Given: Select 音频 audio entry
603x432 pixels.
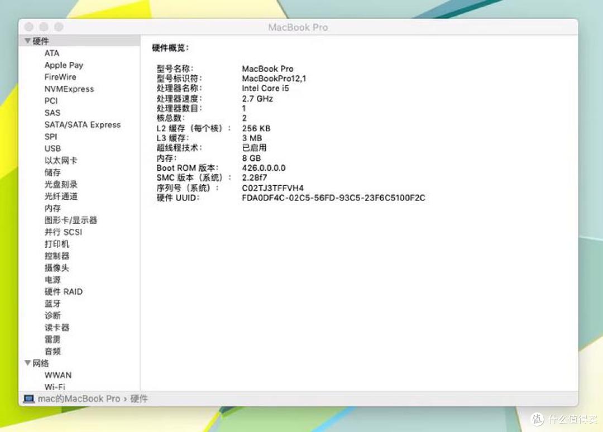Looking at the screenshot, I should coord(52,351).
